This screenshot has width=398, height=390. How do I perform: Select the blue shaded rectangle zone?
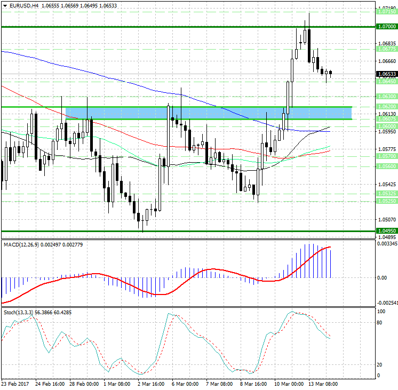208,113
